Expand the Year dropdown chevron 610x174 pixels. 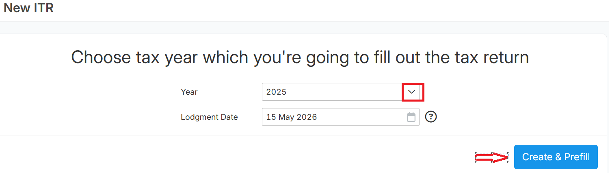click(x=412, y=92)
